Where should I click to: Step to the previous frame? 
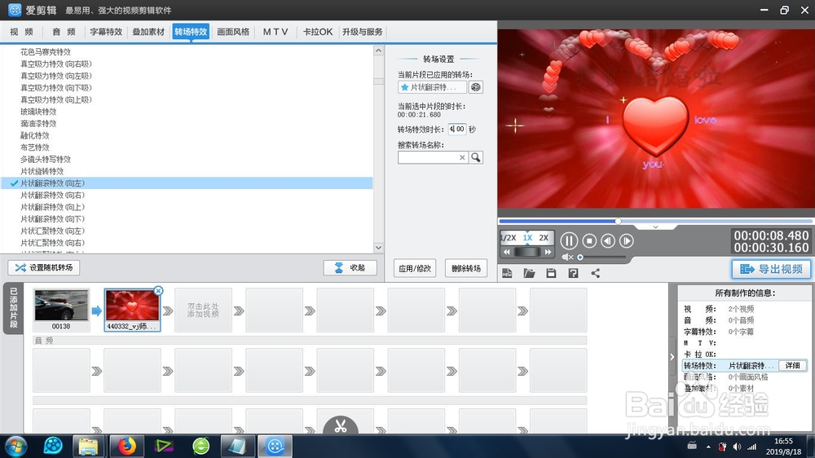pyautogui.click(x=608, y=240)
